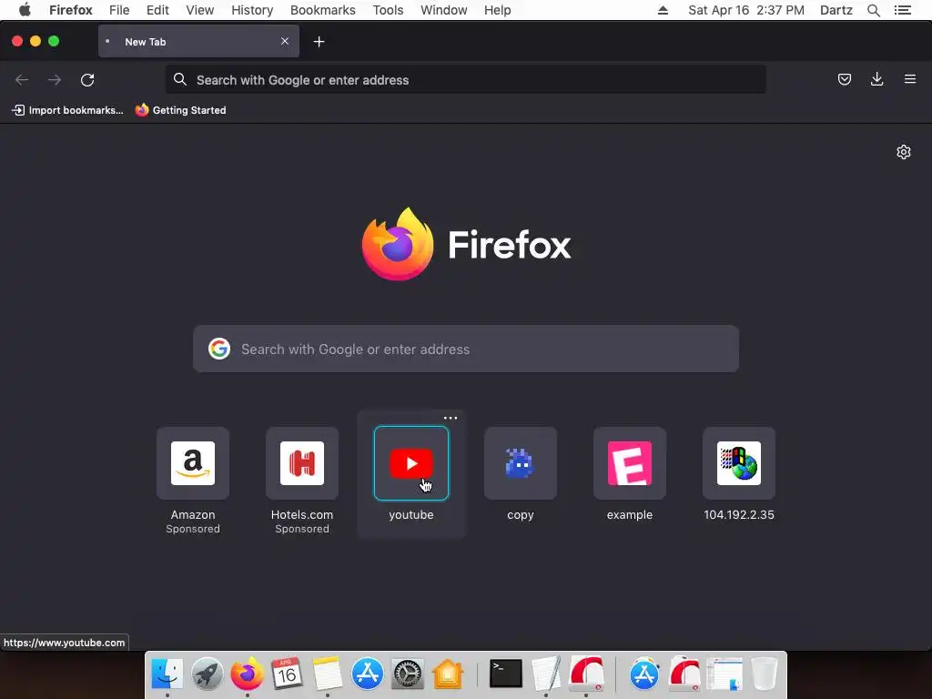Open Terminal from the Dock
This screenshot has height=699, width=932.
tap(506, 674)
